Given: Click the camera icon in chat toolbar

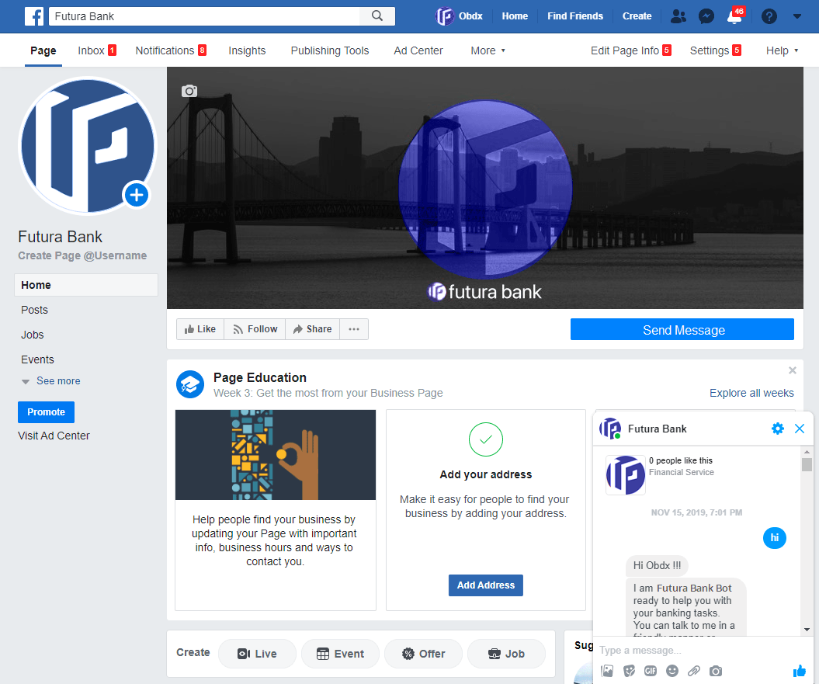Looking at the screenshot, I should click(716, 671).
